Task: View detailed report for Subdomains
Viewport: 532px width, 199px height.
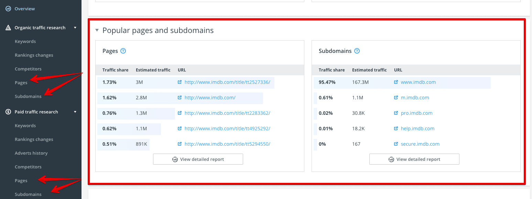Action: click(x=414, y=159)
